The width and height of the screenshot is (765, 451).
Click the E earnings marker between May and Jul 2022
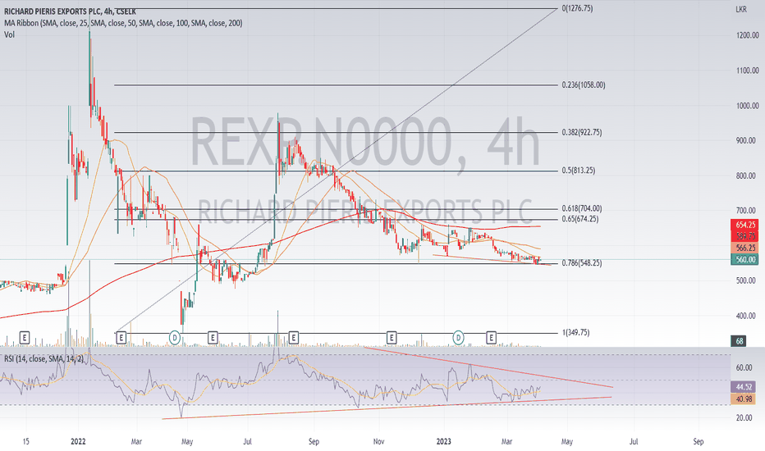click(213, 337)
